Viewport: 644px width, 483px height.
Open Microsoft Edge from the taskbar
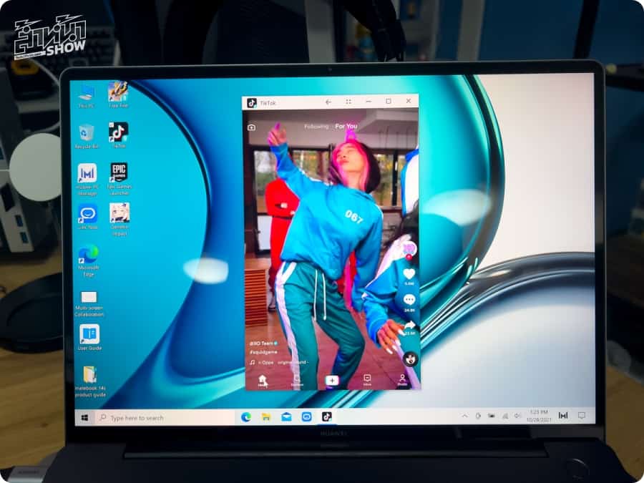click(x=246, y=417)
